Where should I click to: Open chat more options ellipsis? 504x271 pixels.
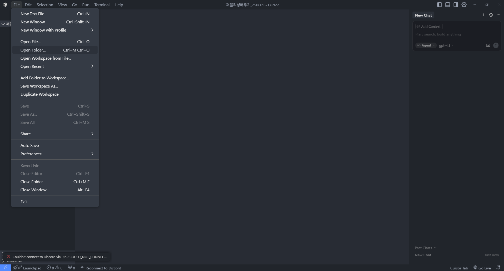pos(498,15)
